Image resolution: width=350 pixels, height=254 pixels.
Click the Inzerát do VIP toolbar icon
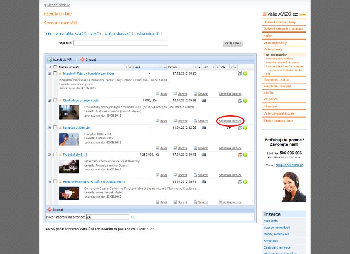click(50, 59)
